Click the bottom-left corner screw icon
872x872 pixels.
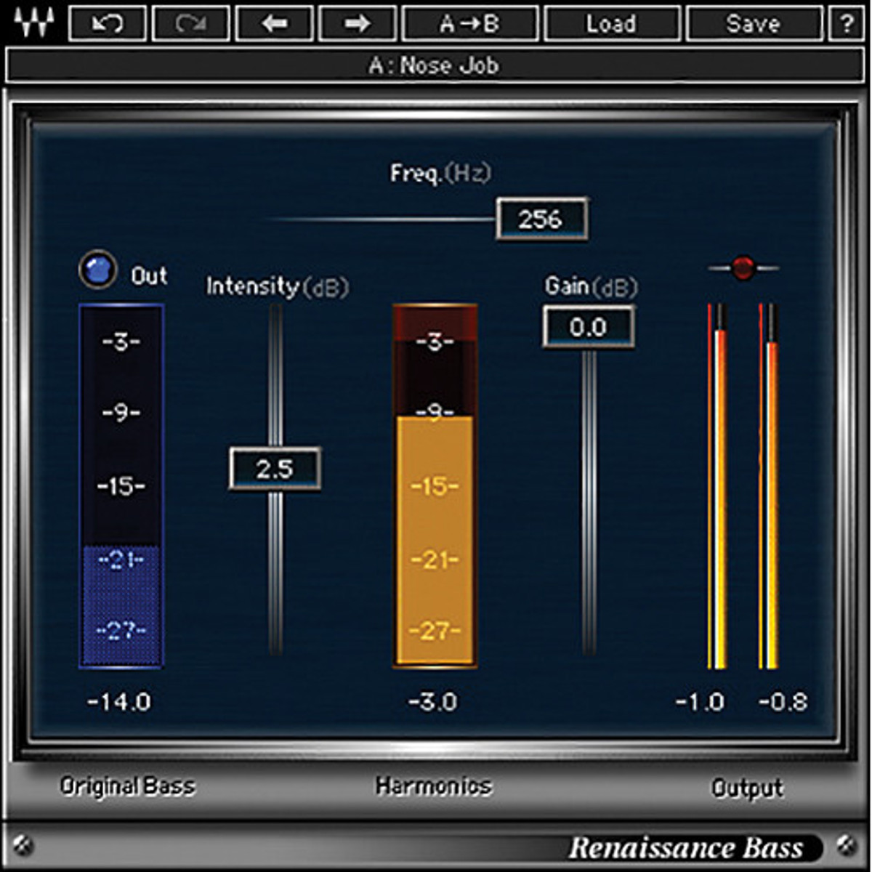click(25, 846)
